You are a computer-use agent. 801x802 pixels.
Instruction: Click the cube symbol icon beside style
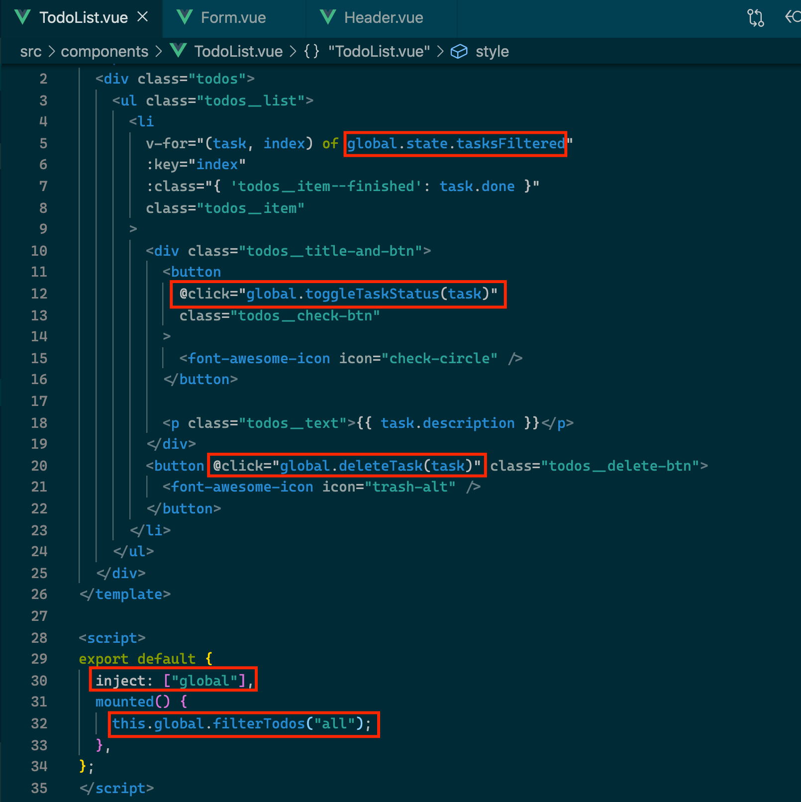[x=459, y=51]
